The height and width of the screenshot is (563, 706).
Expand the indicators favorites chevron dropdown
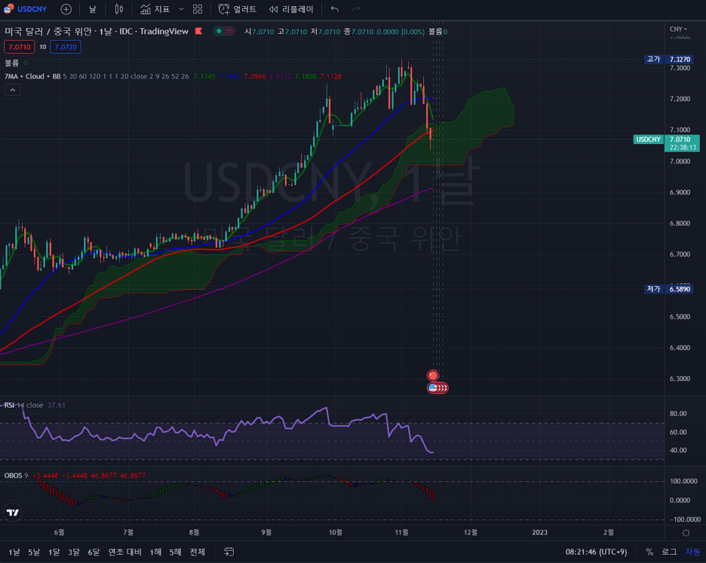tap(181, 9)
